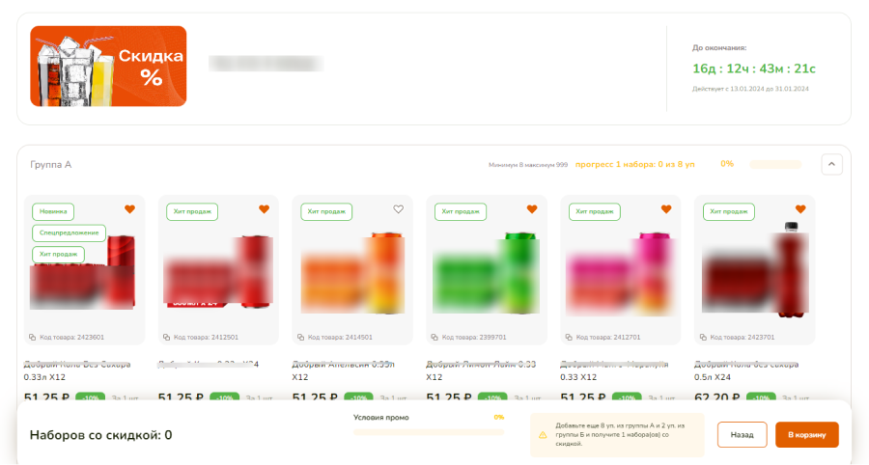Image resolution: width=869 pixels, height=465 pixels.
Task: Click the Группа А progress bar
Action: click(x=775, y=164)
